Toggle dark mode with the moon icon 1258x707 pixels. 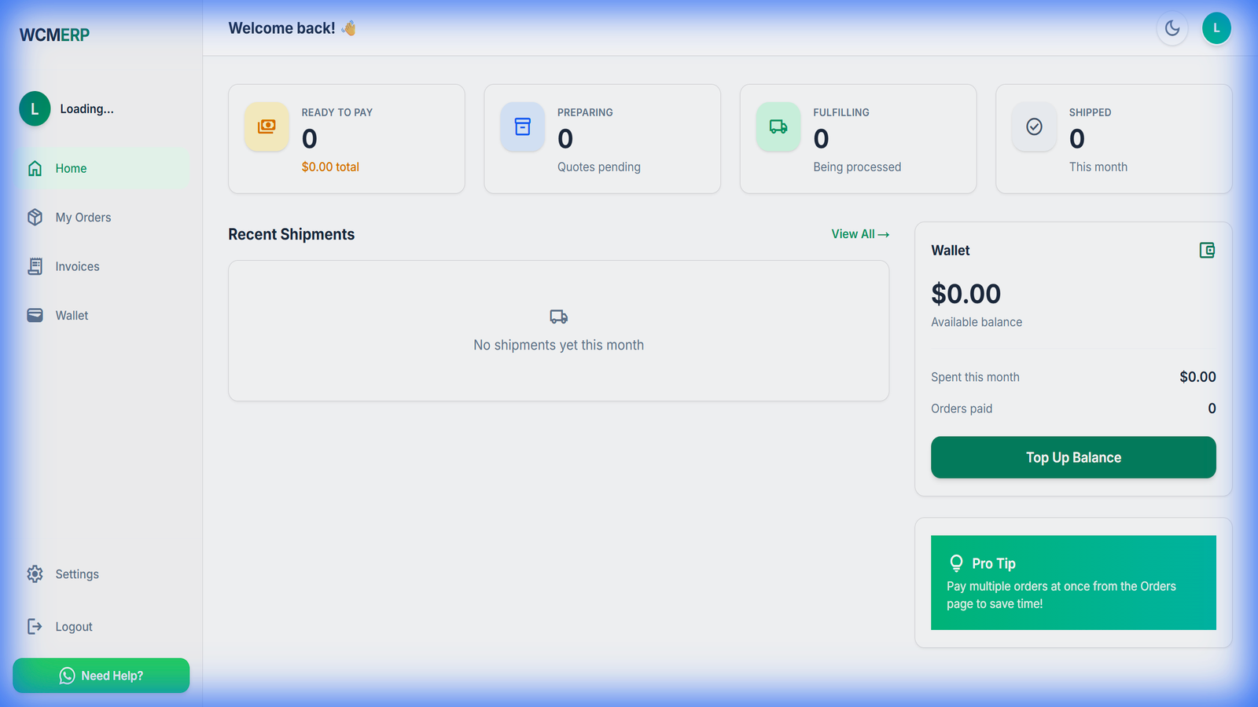pos(1172,27)
